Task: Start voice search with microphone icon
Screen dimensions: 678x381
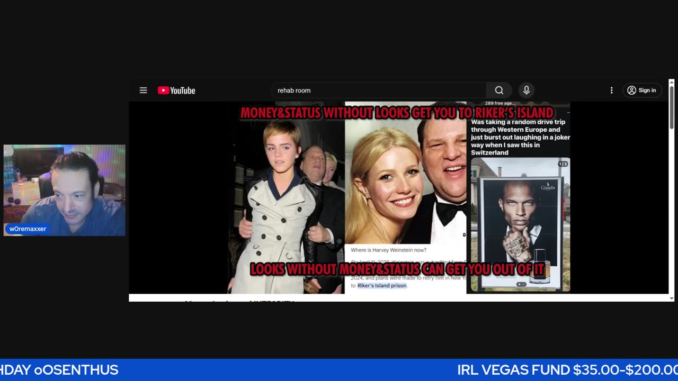Action: click(x=527, y=90)
